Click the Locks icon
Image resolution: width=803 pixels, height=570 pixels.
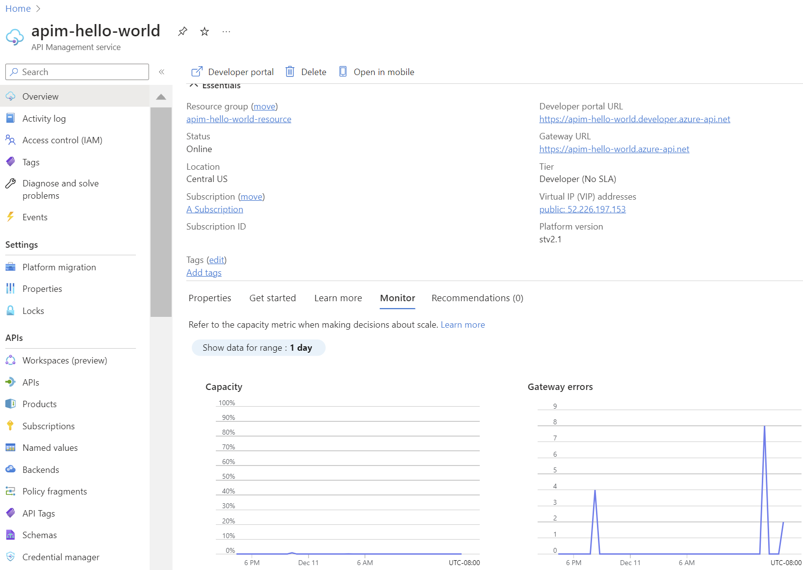[10, 311]
